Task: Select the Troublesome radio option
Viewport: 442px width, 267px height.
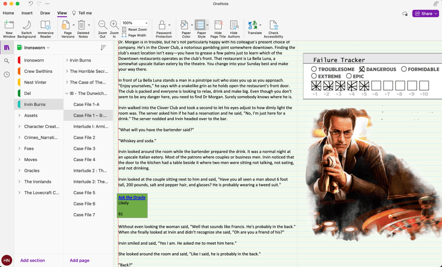Action: 314,69
